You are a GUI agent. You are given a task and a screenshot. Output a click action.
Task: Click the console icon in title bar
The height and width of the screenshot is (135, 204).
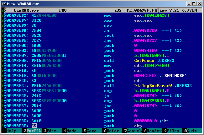click(x=4, y=4)
